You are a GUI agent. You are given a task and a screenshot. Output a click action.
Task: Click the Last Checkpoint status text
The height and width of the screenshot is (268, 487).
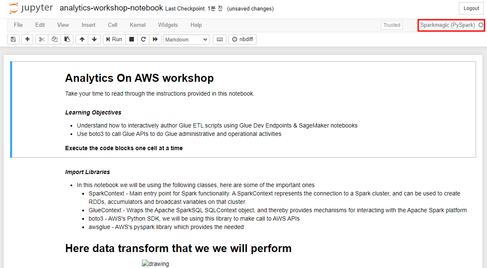pos(194,9)
